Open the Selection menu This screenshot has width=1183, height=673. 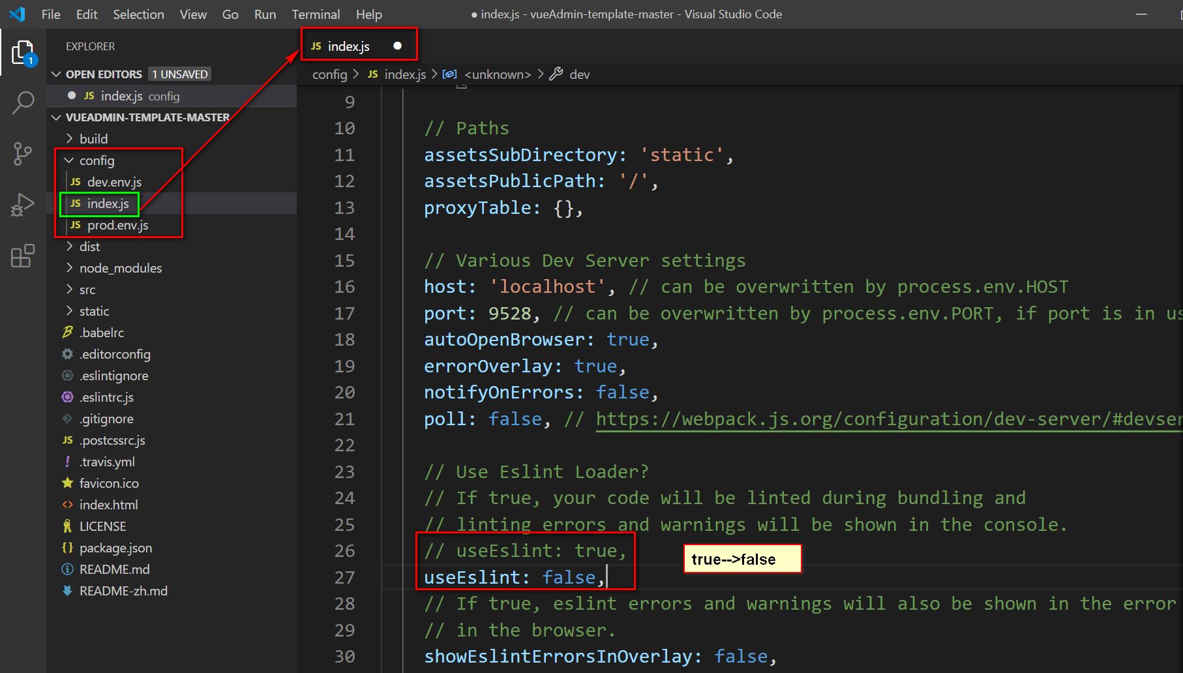pyautogui.click(x=138, y=14)
